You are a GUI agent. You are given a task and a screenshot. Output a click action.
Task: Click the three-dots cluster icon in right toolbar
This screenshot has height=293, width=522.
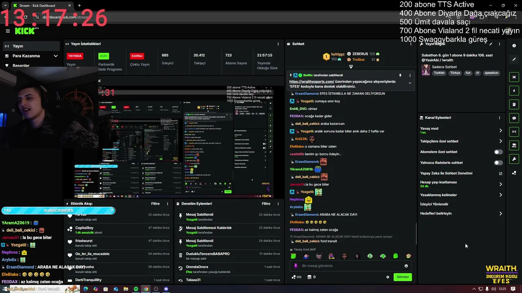coord(514,173)
